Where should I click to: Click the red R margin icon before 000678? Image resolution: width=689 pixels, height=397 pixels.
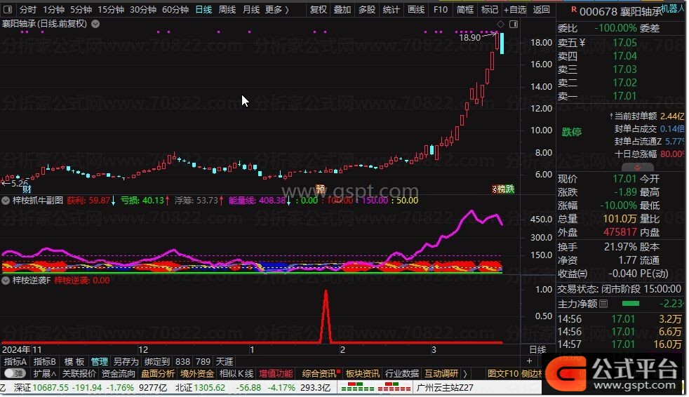click(x=573, y=9)
